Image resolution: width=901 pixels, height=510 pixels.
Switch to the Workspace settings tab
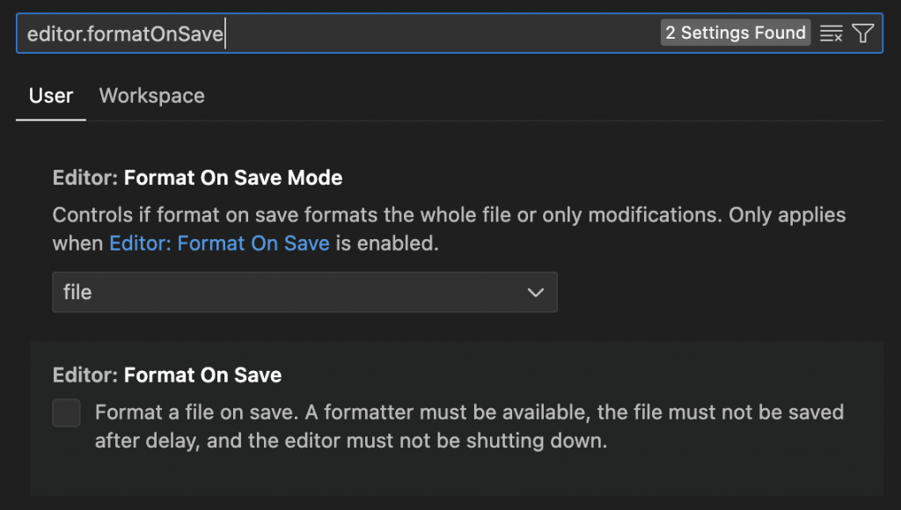(x=151, y=96)
